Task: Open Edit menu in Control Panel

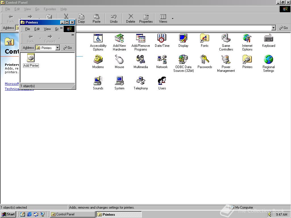Action: (x=17, y=9)
